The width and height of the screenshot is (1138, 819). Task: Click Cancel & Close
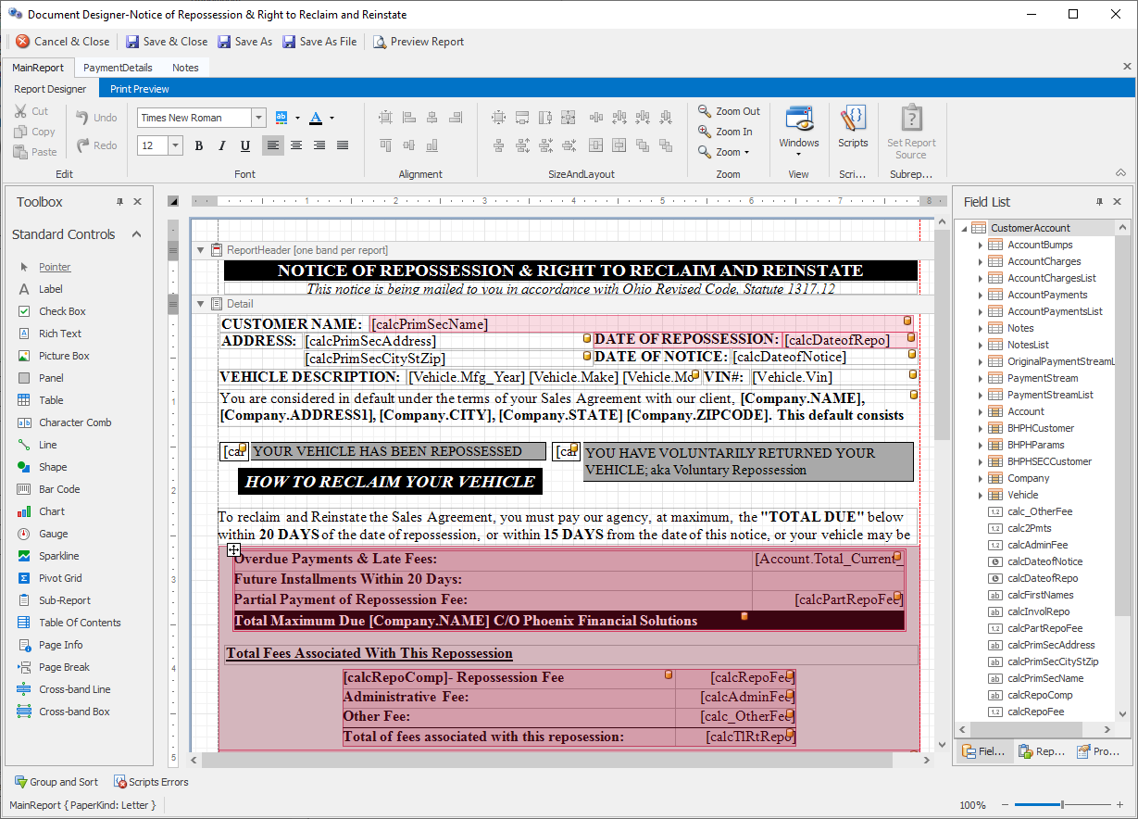62,42
